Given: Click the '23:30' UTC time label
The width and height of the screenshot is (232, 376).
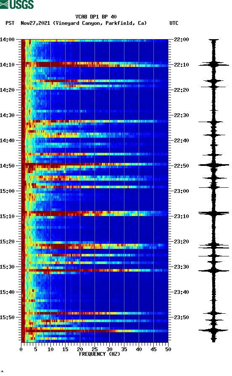Looking at the screenshot, I should 182,267.
